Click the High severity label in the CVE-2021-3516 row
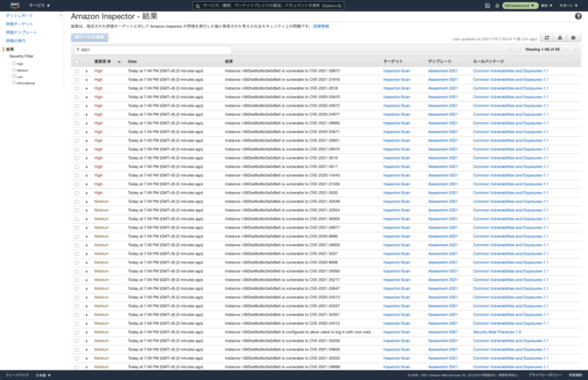 point(98,158)
